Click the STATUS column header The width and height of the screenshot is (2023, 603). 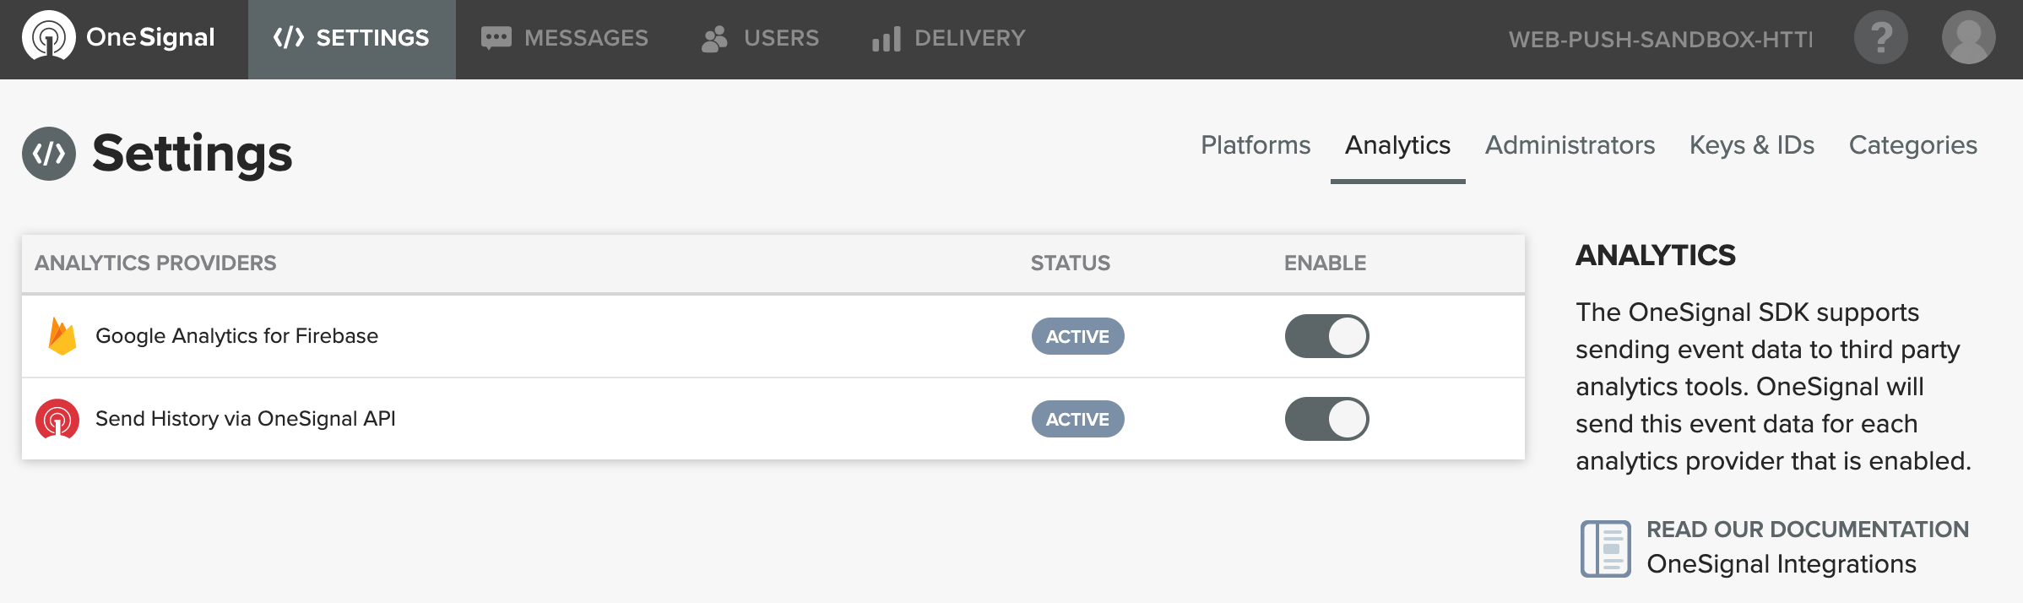click(x=1070, y=263)
